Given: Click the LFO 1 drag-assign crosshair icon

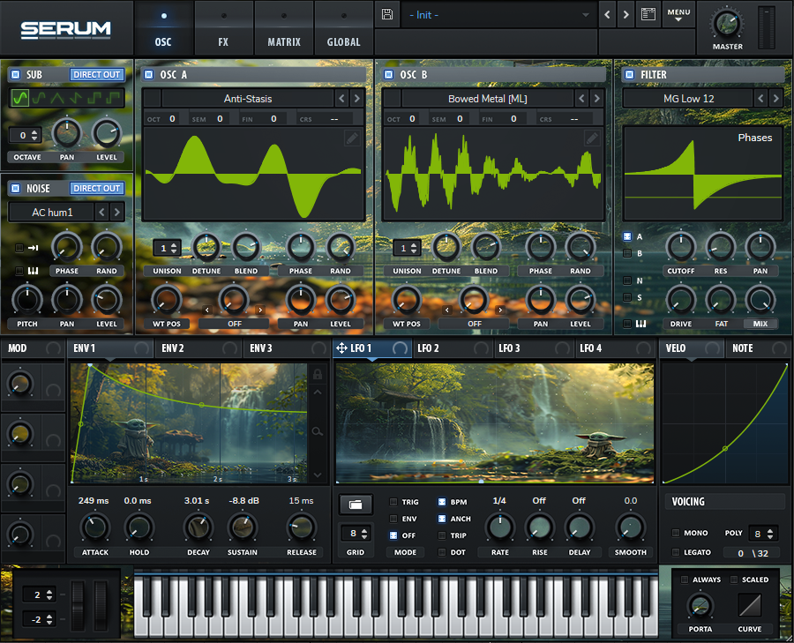Looking at the screenshot, I should tap(341, 348).
